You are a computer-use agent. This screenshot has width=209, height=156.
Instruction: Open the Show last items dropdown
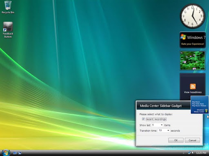pyautogui.click(x=157, y=125)
